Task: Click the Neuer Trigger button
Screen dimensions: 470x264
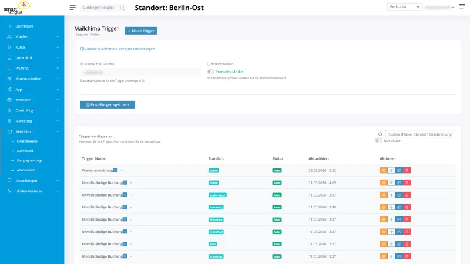Action: pyautogui.click(x=141, y=31)
